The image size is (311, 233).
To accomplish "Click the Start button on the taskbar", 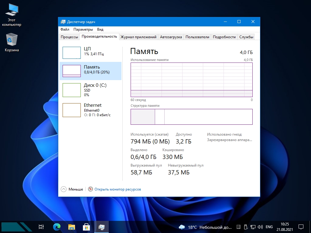I will pos(16,227).
